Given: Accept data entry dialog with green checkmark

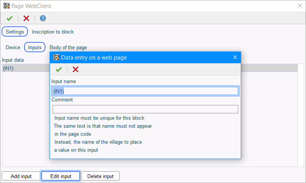Looking at the screenshot, I should click(58, 69).
